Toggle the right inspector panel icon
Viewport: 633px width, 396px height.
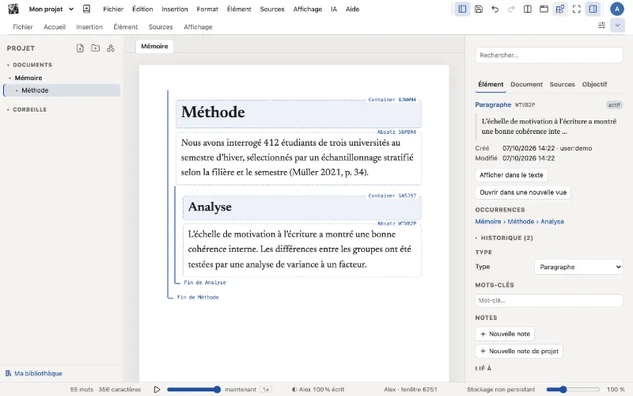pos(593,9)
